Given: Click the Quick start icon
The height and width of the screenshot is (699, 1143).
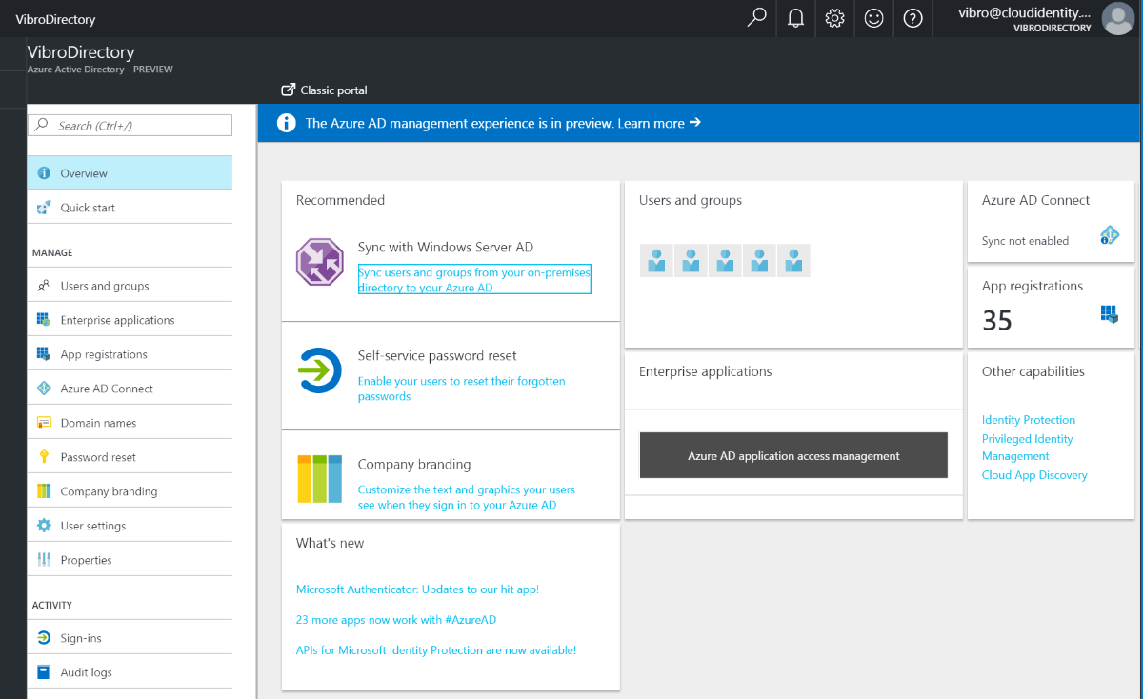Looking at the screenshot, I should click(x=43, y=208).
